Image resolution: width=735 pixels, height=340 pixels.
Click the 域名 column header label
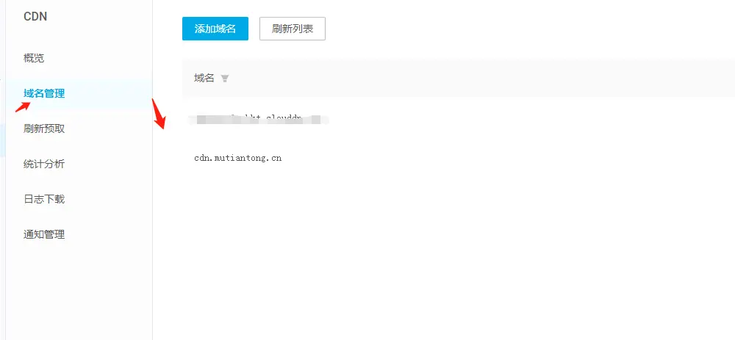pyautogui.click(x=204, y=79)
